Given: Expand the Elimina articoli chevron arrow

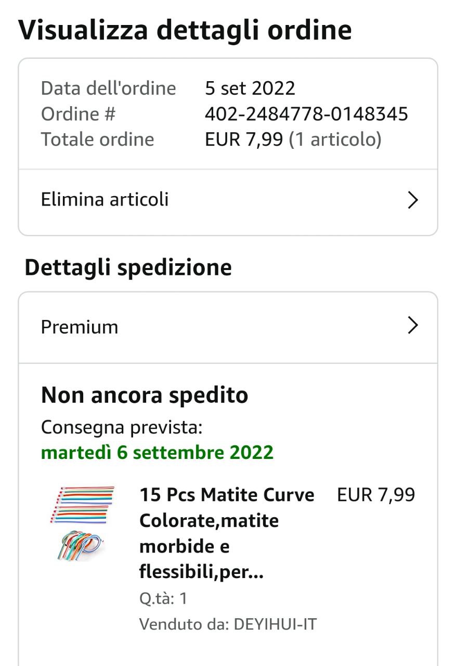Looking at the screenshot, I should 412,200.
